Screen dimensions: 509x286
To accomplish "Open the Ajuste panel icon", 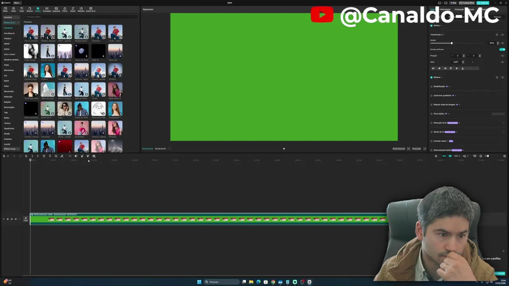I will 73,9.
